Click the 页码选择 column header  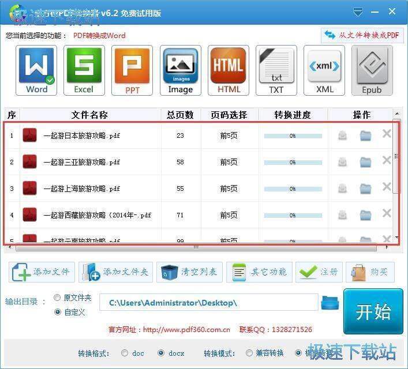coord(229,115)
